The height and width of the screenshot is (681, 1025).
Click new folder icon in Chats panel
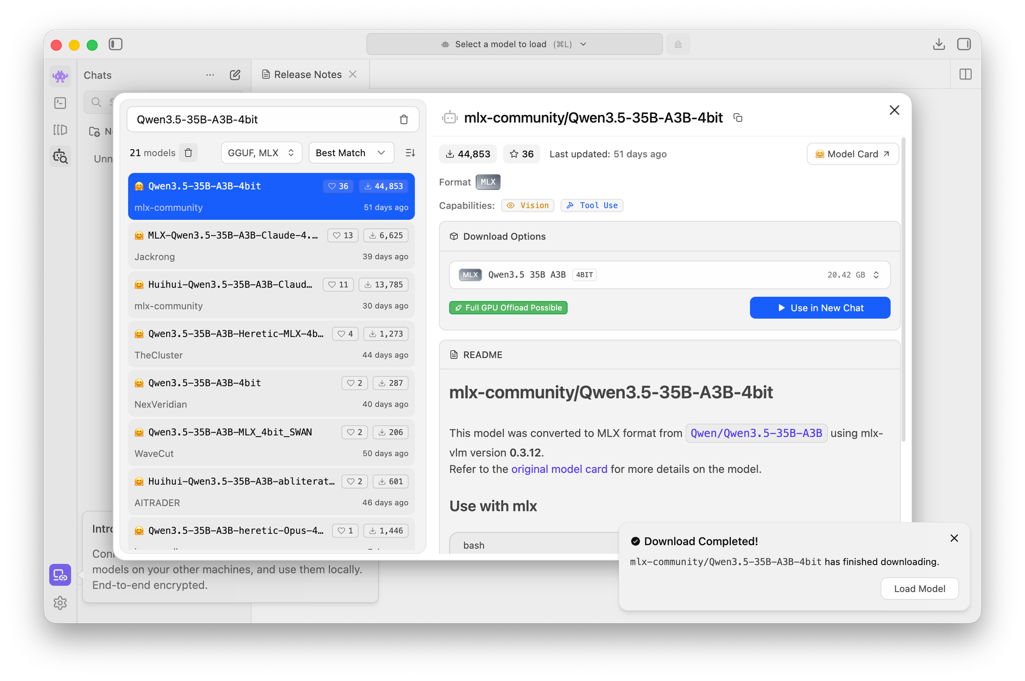click(95, 132)
